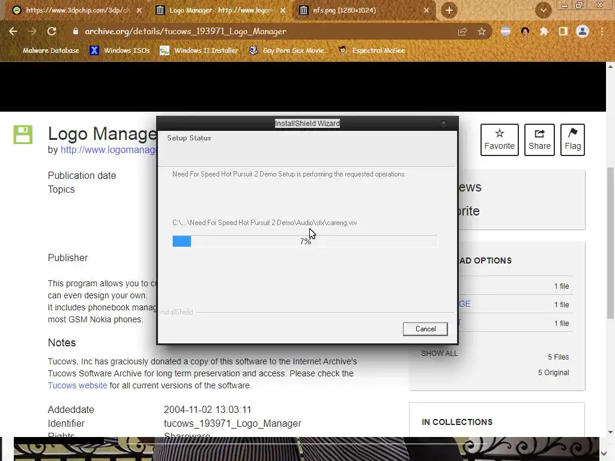Open the Windows ISOs bookmark
This screenshot has height=461, width=615.
(120, 50)
